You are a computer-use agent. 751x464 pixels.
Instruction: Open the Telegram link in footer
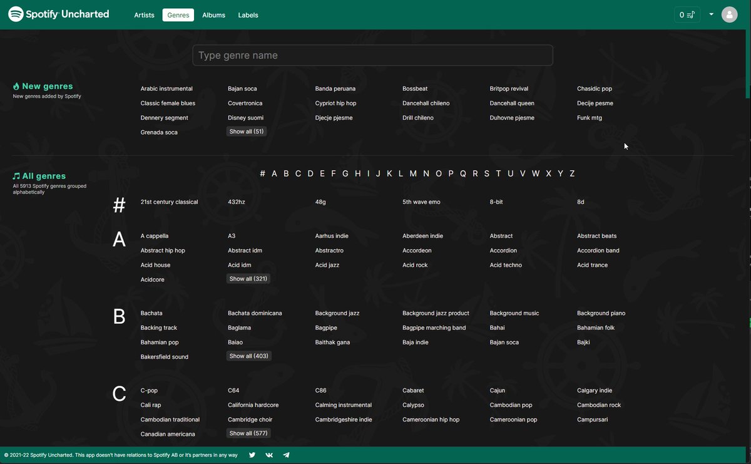pos(286,455)
